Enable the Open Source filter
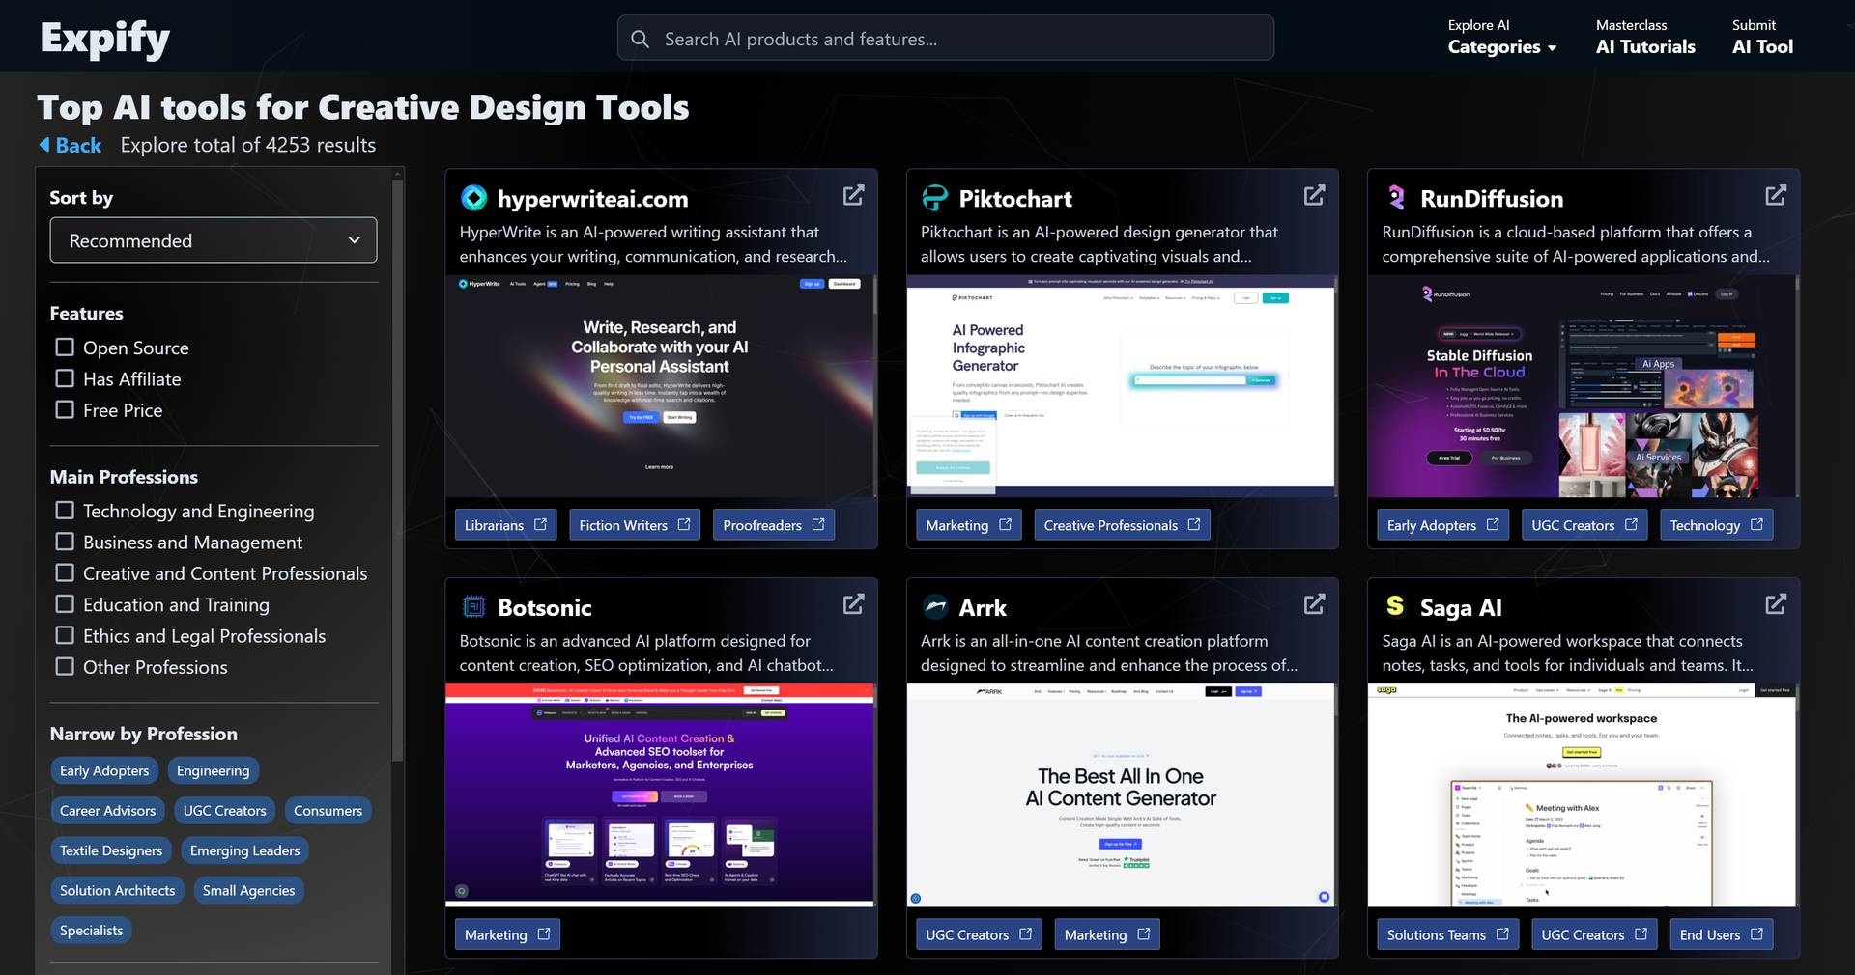This screenshot has height=975, width=1855. tap(65, 347)
